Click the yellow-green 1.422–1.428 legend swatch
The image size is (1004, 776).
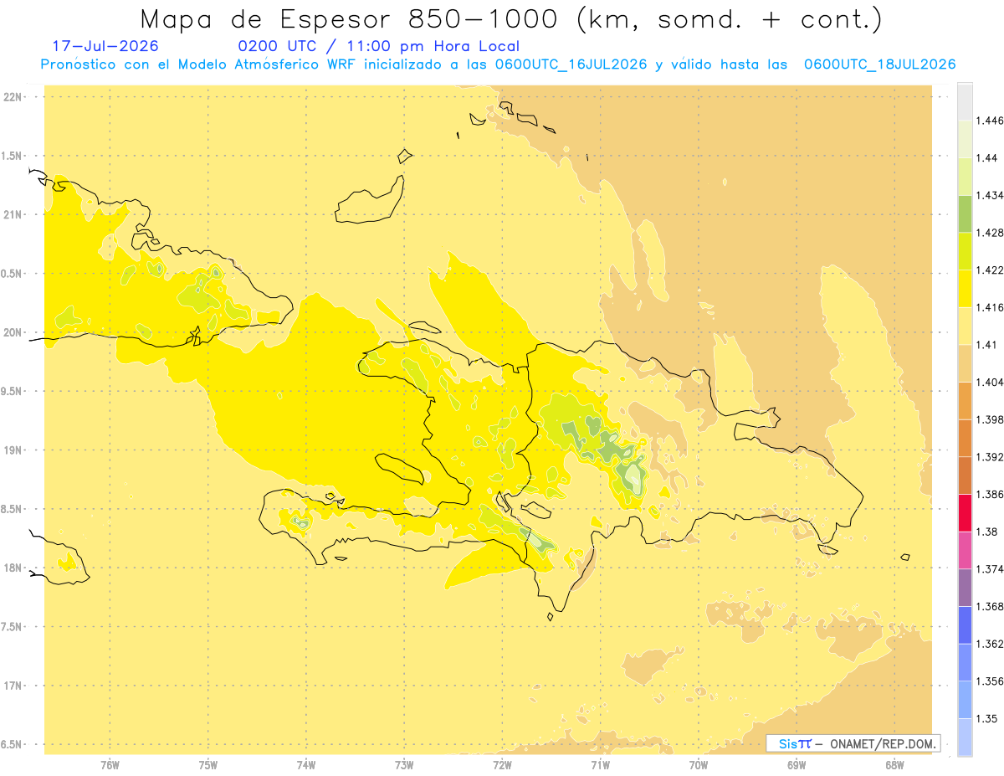(x=965, y=251)
